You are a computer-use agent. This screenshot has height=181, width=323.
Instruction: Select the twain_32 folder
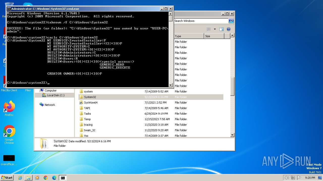[x=90, y=130]
